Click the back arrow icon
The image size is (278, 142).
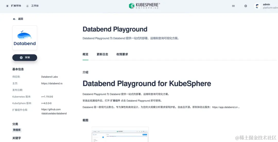click(14, 19)
